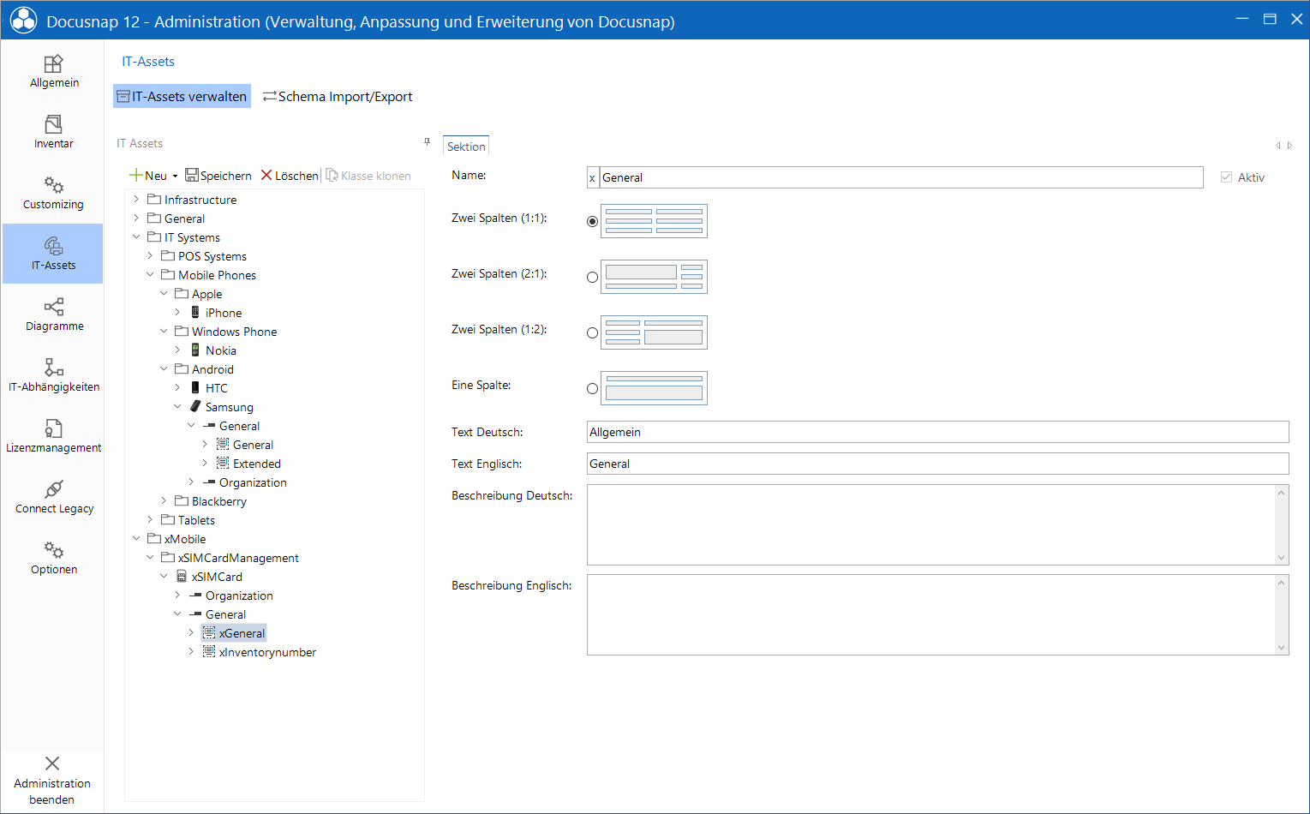Choose the single column layout thumbnail
1310x814 pixels.
654,388
